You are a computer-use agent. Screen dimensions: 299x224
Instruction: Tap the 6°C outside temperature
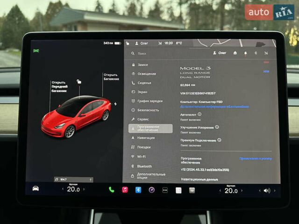point(179,43)
